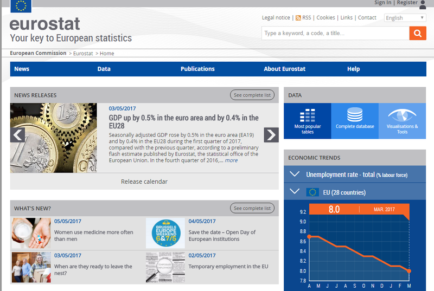Click the Register link

pos(407,3)
